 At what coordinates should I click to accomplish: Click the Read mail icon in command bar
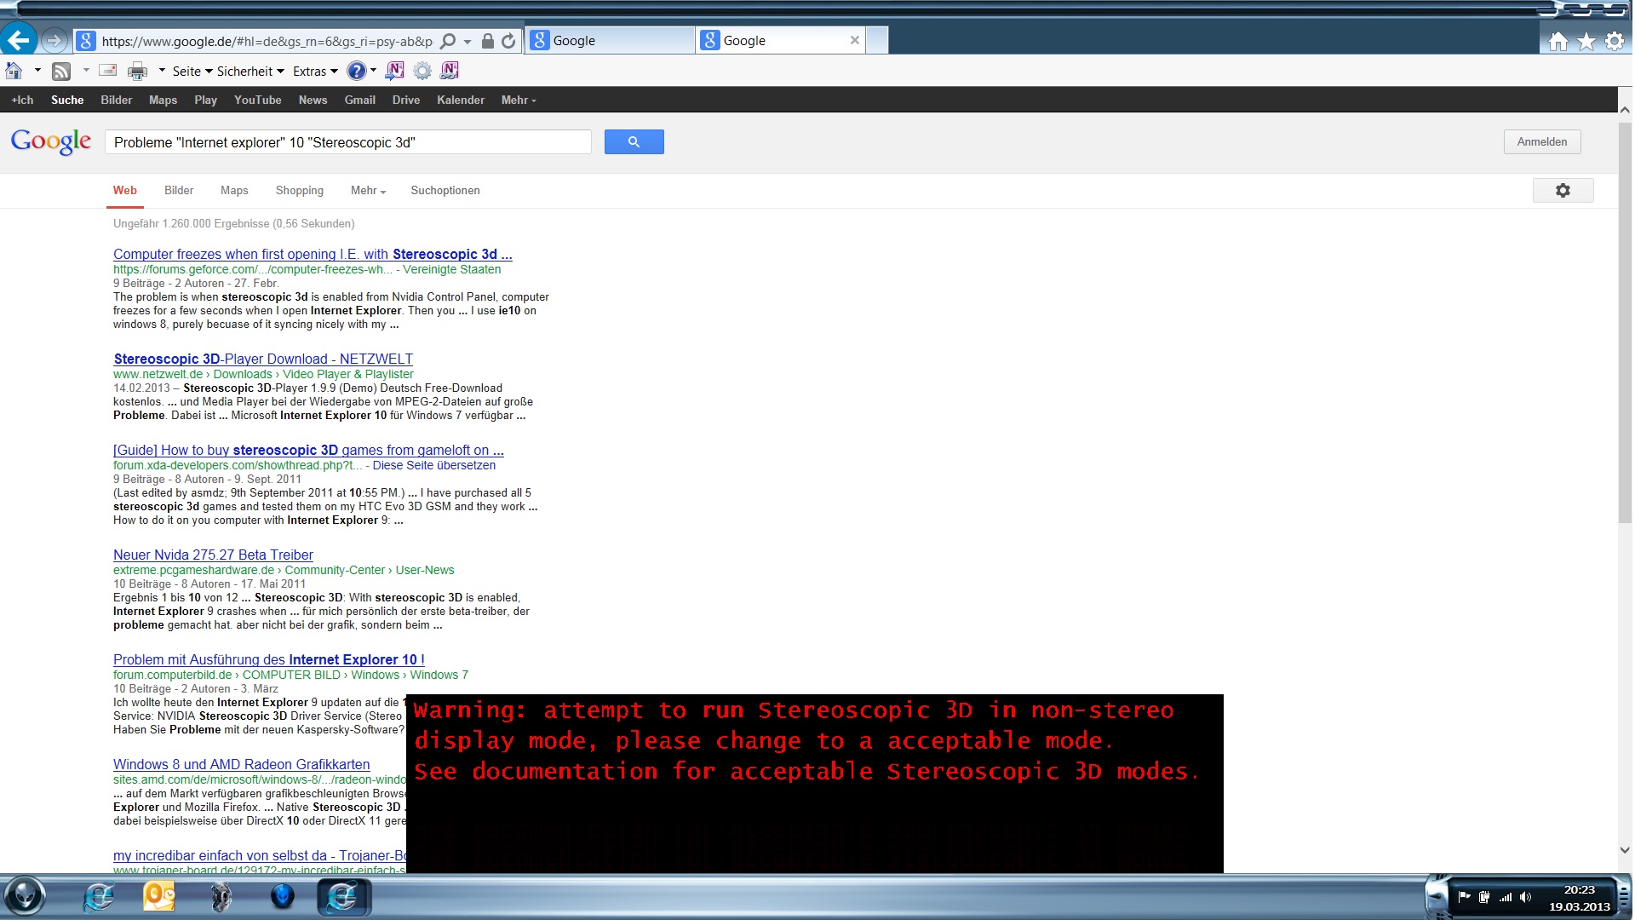[108, 71]
